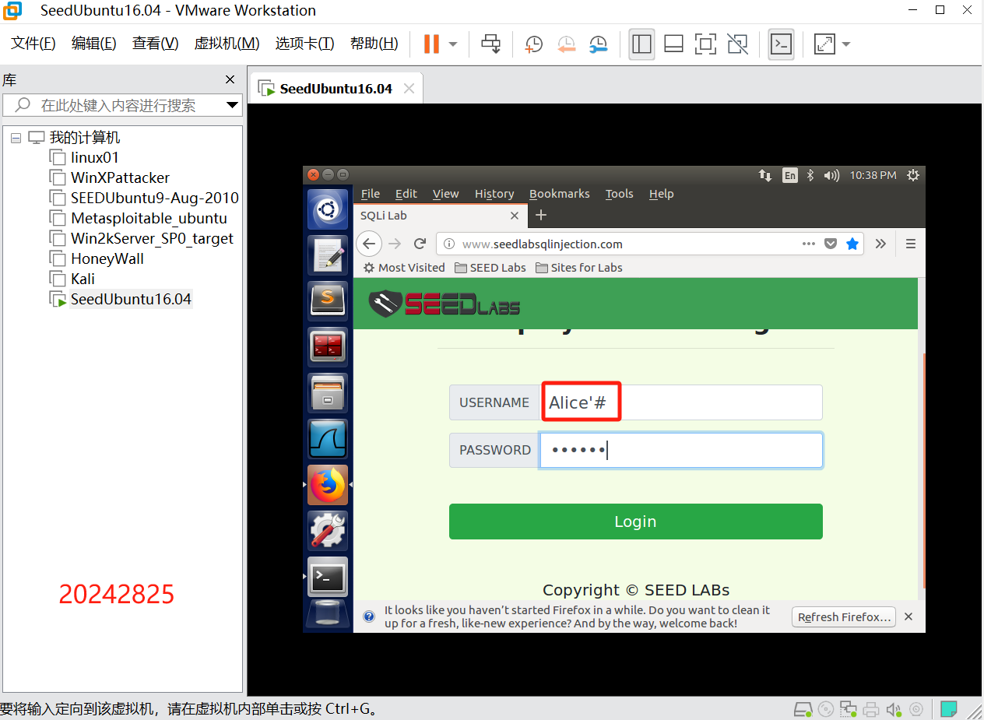Screen dimensions: 984x720
Task: Toggle the thumbnail bar view
Action: point(673,44)
